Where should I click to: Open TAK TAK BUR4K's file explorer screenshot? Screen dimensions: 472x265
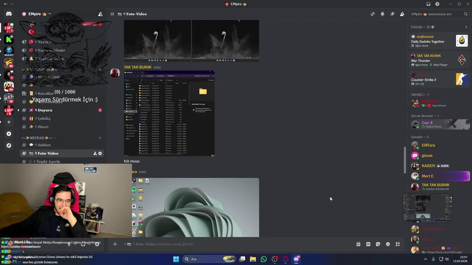(169, 113)
